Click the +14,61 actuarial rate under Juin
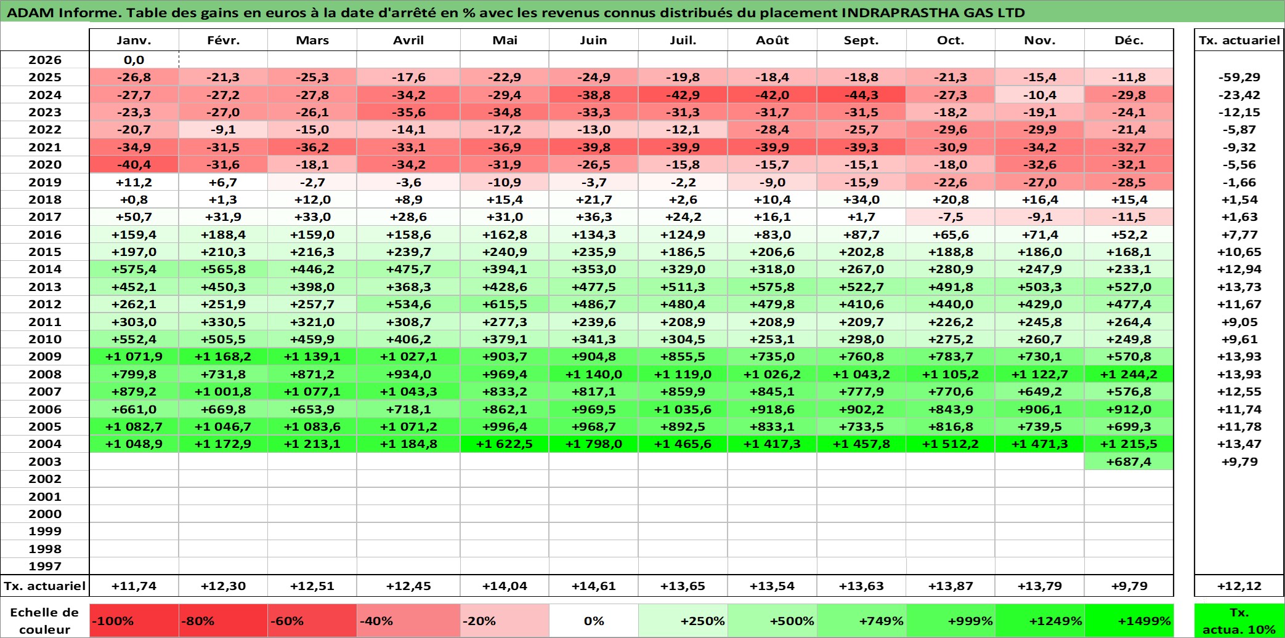Screen dimensions: 1285x638 click(x=594, y=586)
